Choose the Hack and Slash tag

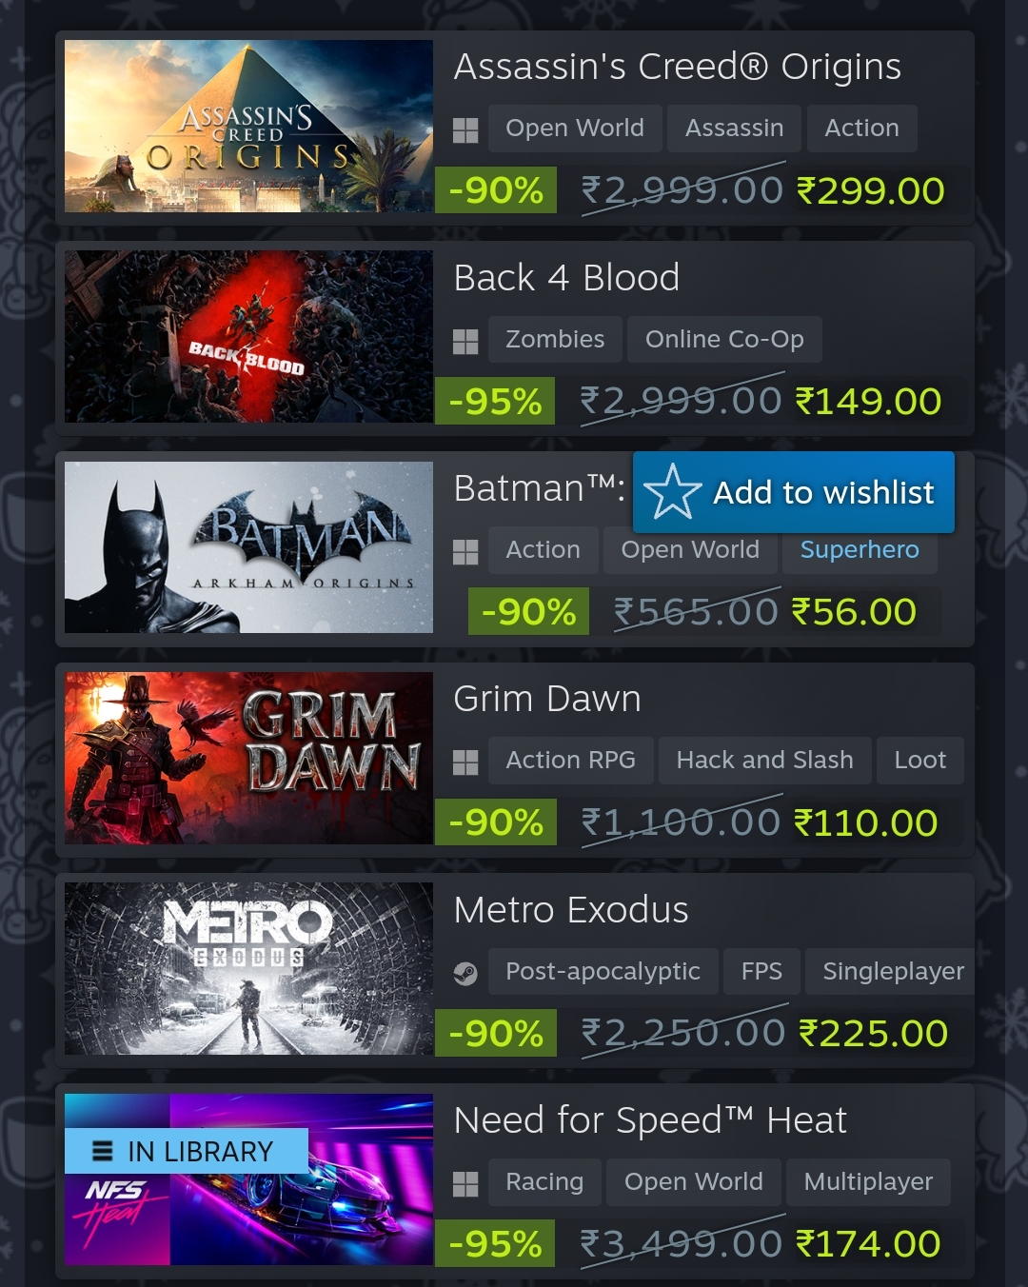[x=764, y=761]
